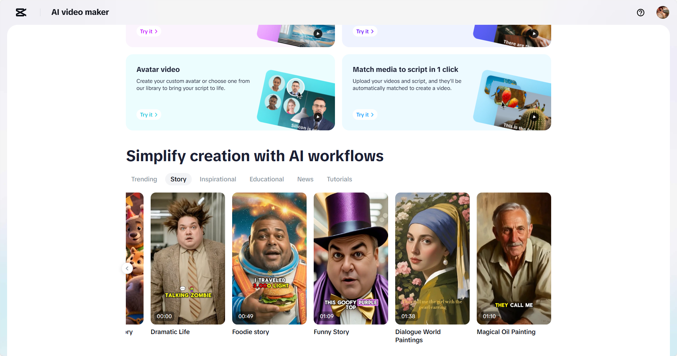Click the carousel previous arrow
The width and height of the screenshot is (677, 356).
[127, 268]
